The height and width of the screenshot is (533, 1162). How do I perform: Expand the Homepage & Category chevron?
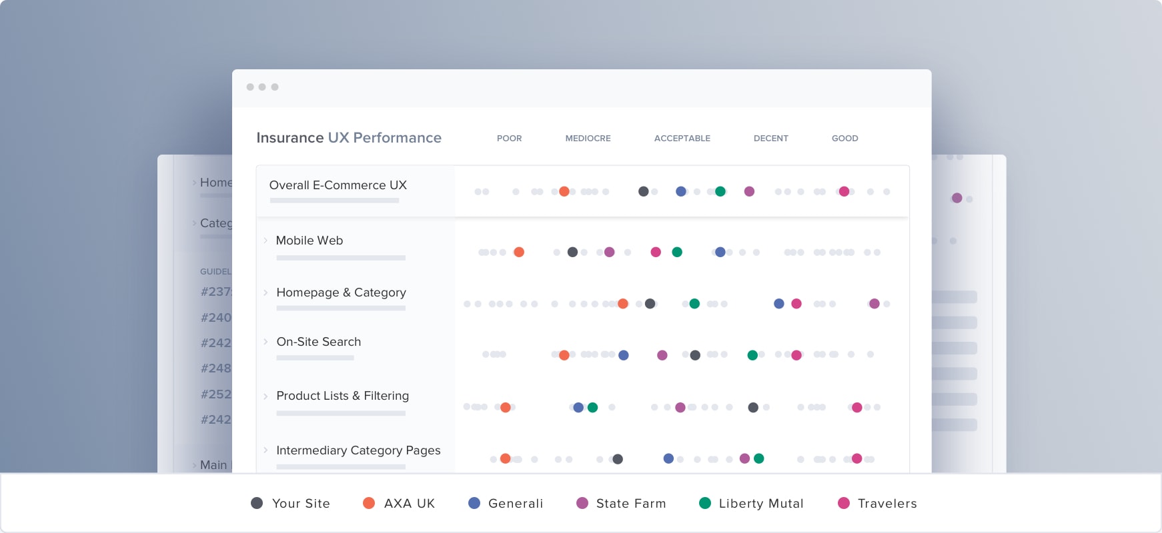(x=265, y=292)
